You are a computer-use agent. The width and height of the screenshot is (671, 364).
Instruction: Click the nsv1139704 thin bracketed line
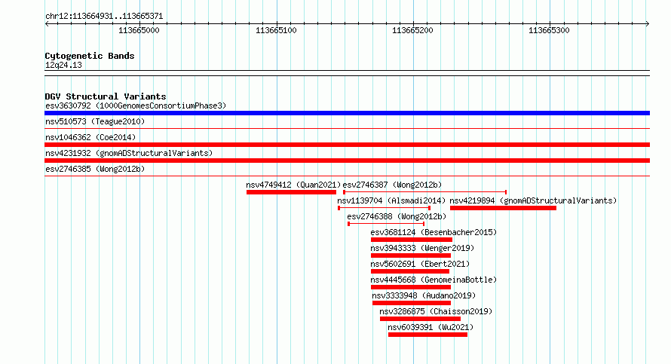[385, 208]
